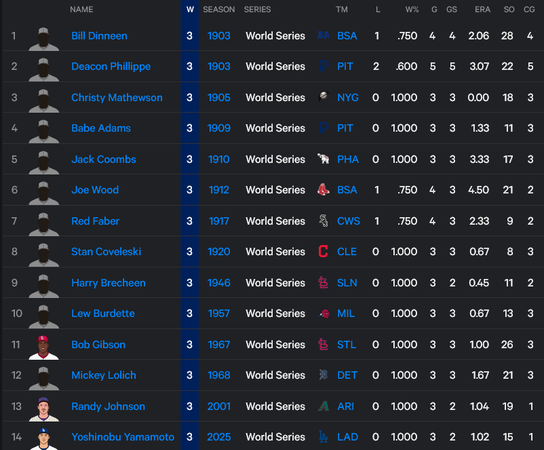The image size is (544, 450).
Task: Click Mickey Lolich's placeholder avatar
Action: (43, 378)
